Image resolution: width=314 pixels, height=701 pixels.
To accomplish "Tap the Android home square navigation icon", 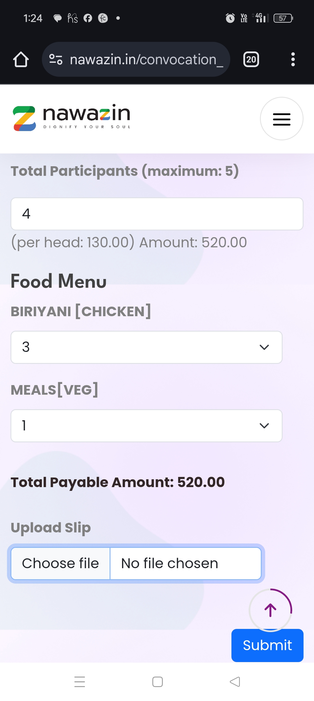I will click(157, 682).
